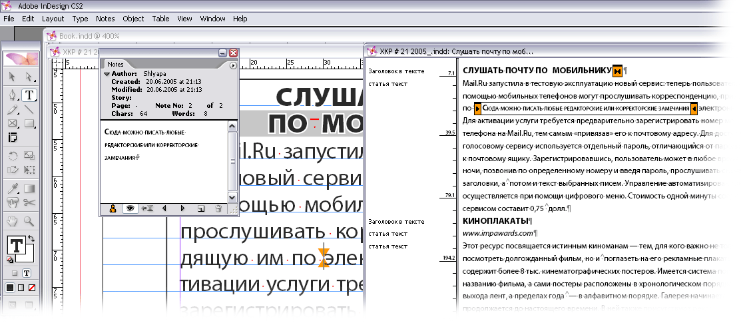Select the Rectangle tool
The image size is (741, 329).
(x=29, y=124)
